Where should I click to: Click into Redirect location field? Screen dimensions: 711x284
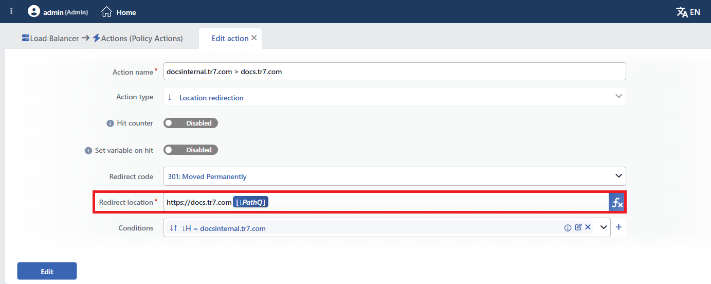coord(386,203)
